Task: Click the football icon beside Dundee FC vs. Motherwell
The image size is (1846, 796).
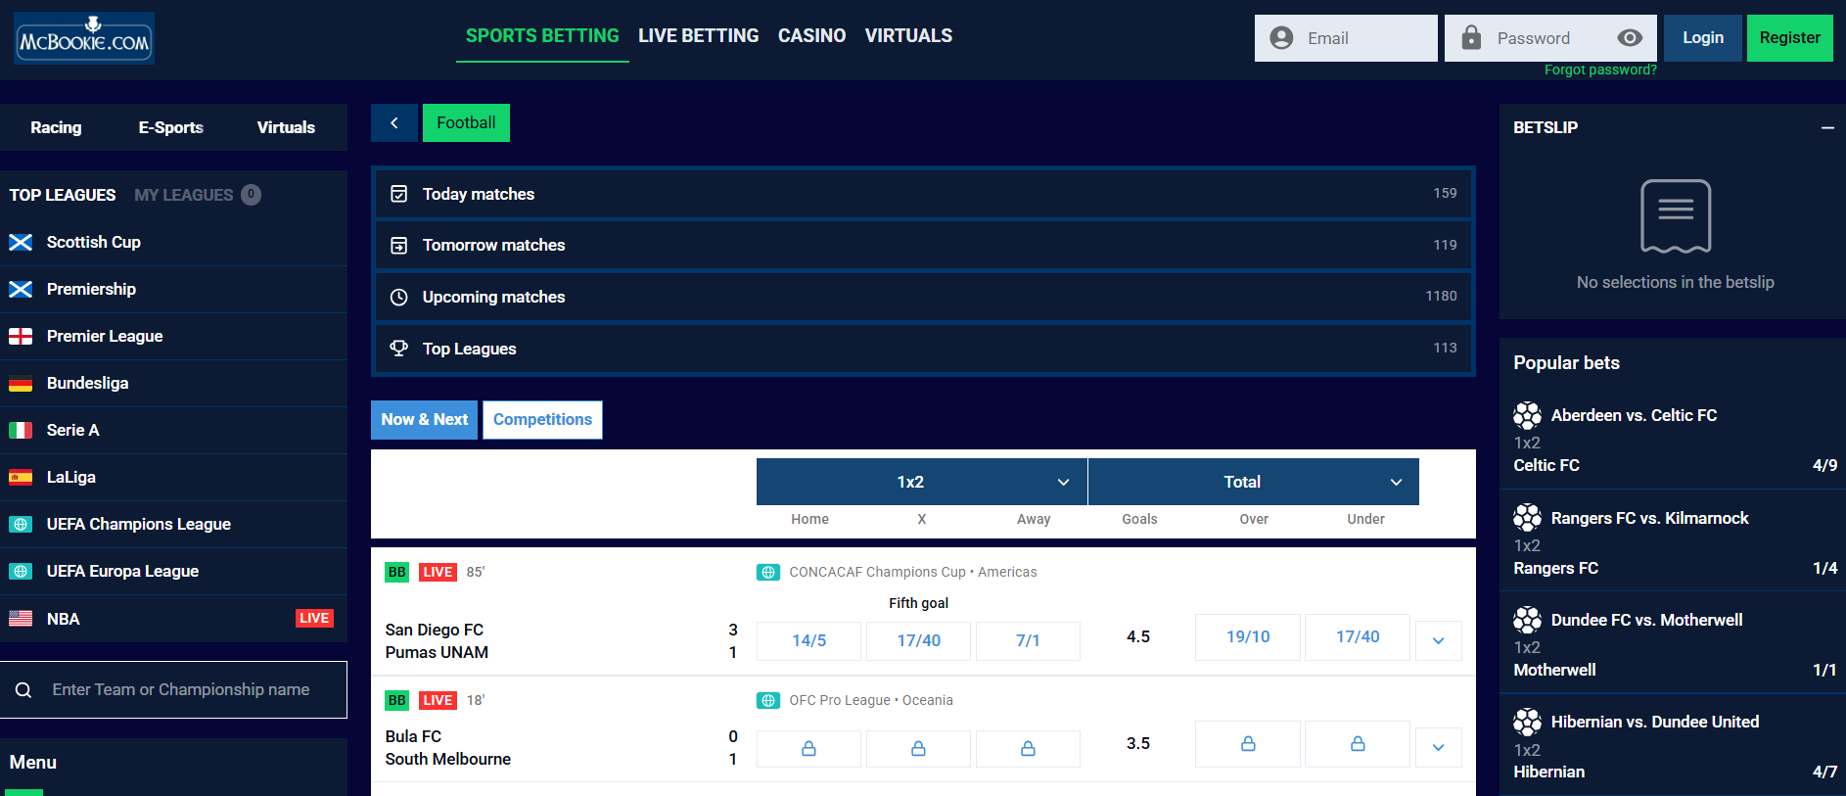Action: click(x=1527, y=620)
